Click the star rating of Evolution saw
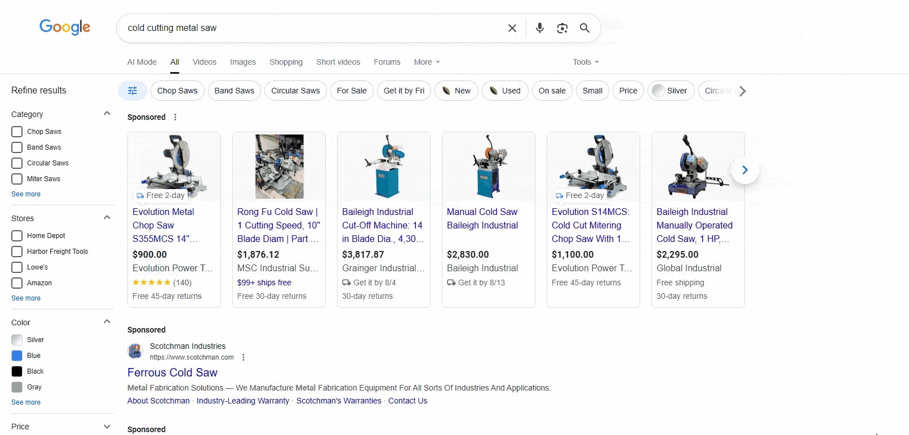Image resolution: width=909 pixels, height=435 pixels. pos(152,282)
